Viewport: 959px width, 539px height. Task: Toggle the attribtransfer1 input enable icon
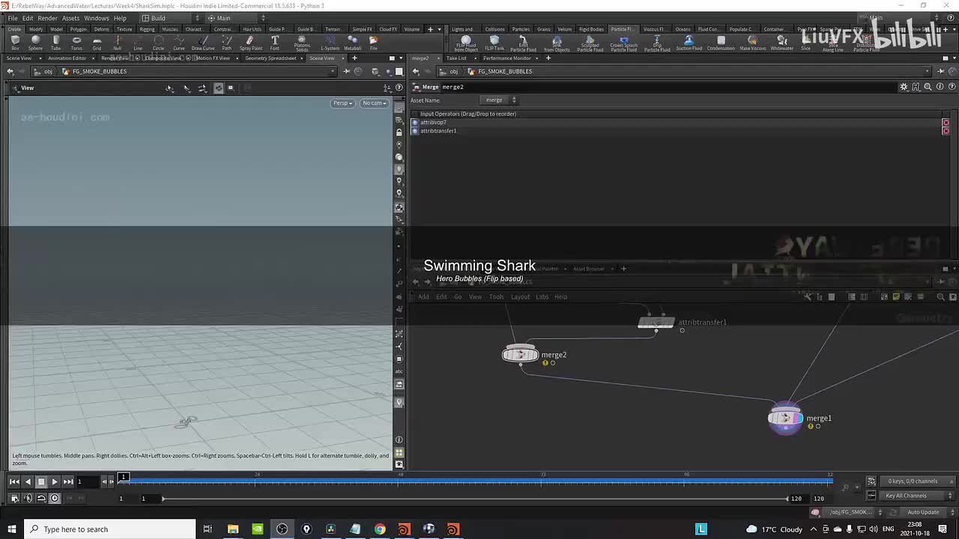(415, 131)
